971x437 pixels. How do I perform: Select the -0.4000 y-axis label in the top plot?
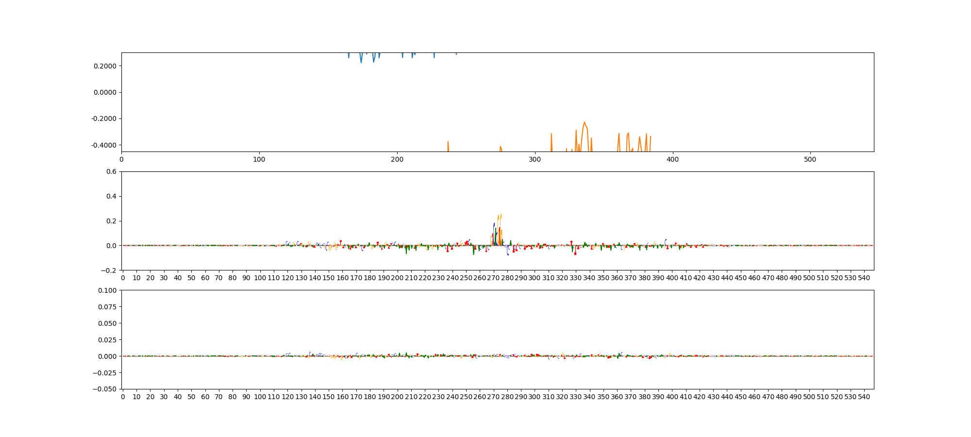pyautogui.click(x=104, y=145)
